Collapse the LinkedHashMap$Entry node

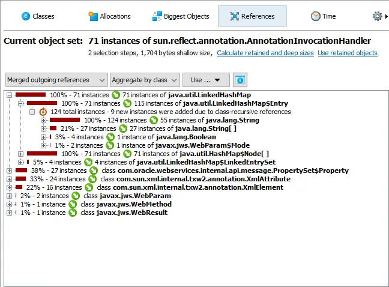click(20, 103)
